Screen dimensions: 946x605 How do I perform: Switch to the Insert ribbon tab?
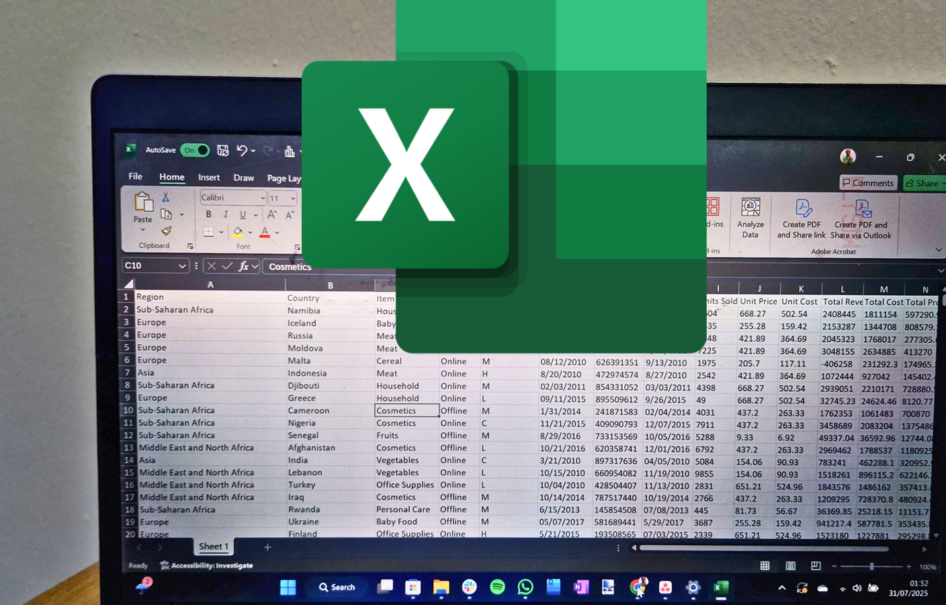(209, 177)
